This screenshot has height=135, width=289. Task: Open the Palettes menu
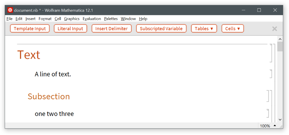[x=111, y=19]
